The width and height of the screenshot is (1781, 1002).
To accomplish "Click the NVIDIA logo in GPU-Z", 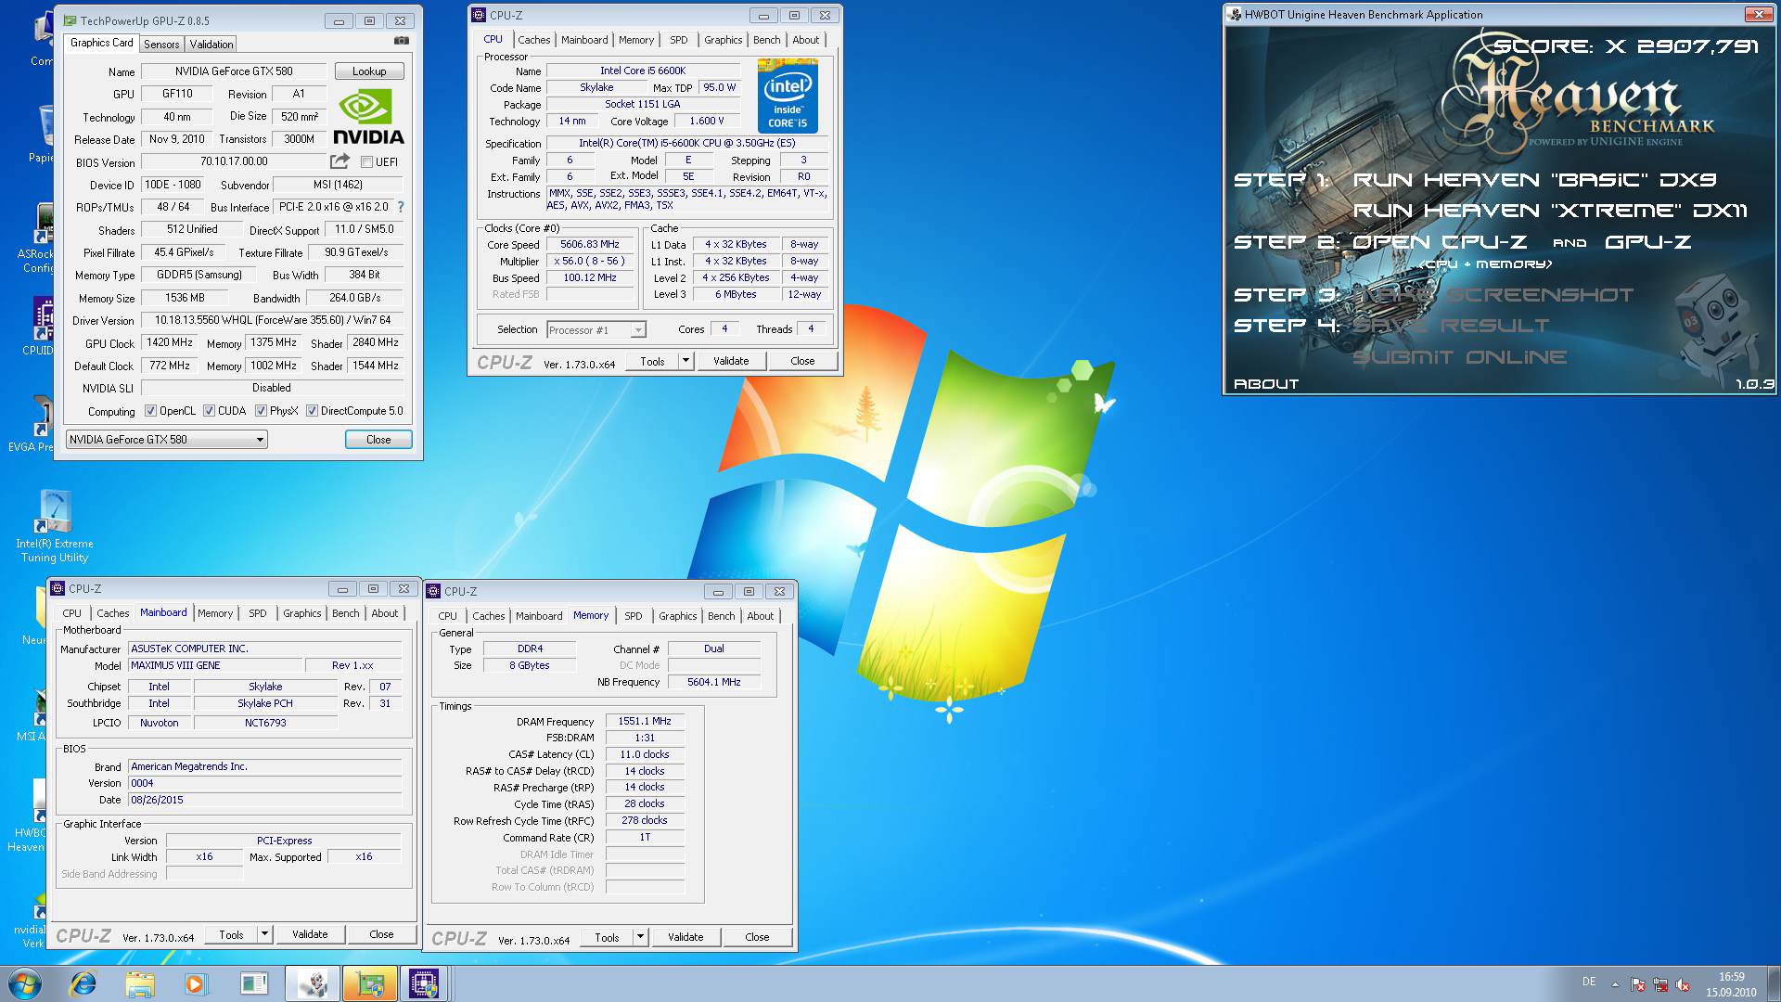I will coord(368,117).
